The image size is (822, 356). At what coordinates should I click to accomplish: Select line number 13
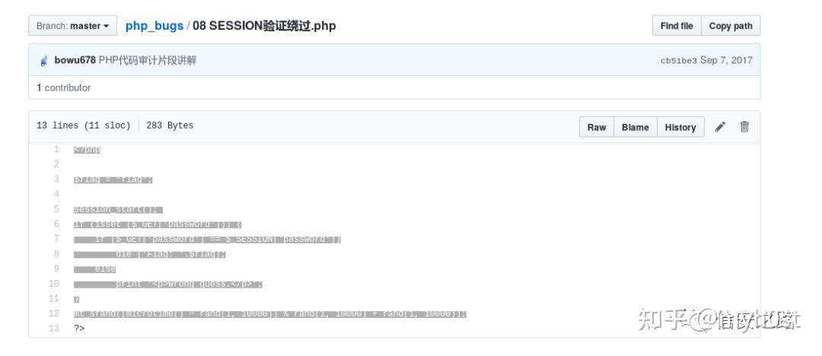tap(54, 328)
